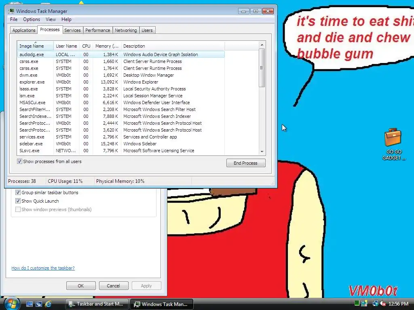
Task: Click SearchProtoc... row owned by VM0b0t
Action: click(x=121, y=123)
